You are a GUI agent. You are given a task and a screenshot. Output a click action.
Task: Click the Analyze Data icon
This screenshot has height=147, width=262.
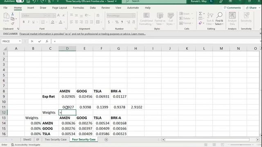[232, 18]
